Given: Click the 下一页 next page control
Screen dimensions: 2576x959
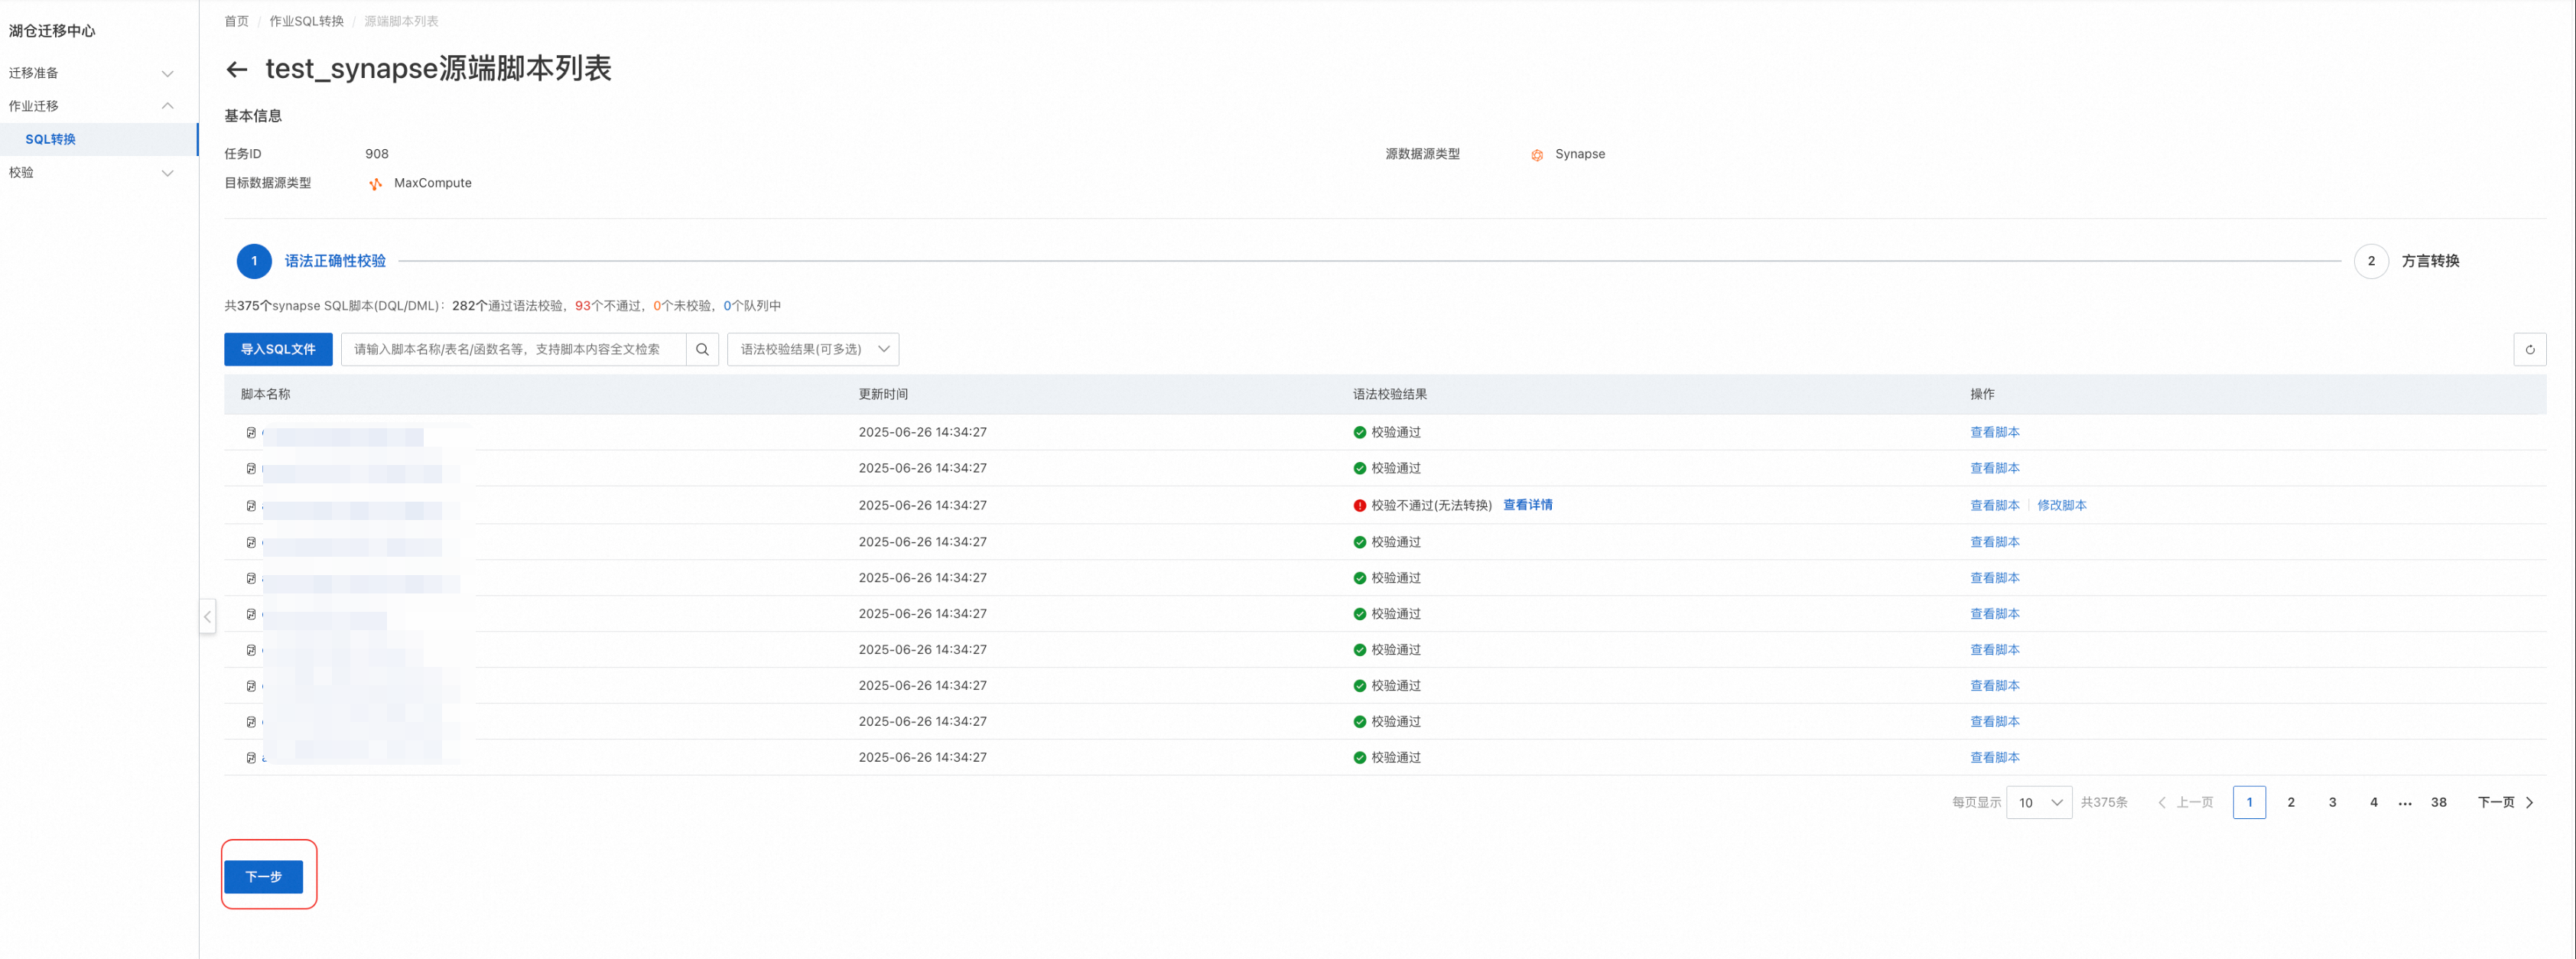Looking at the screenshot, I should point(2505,803).
